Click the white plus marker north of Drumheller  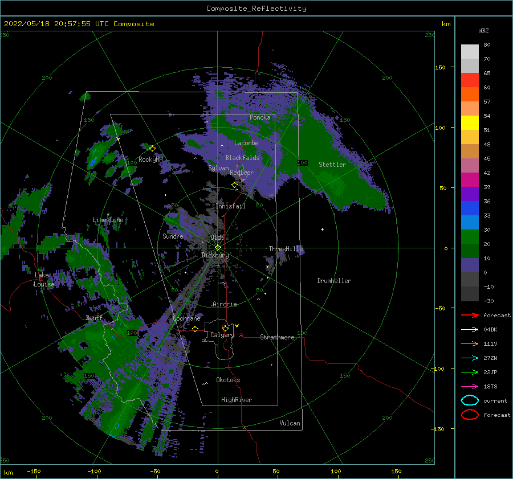(322, 229)
